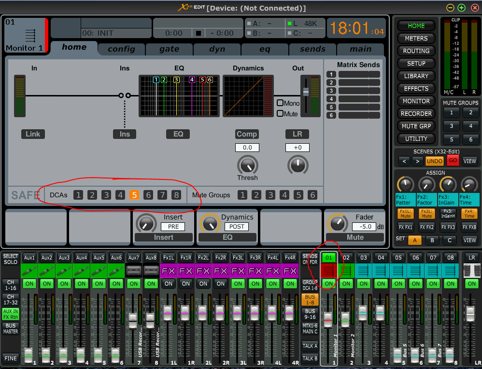Switch to the dyn tab
Screen dimensions: 482x369
point(217,49)
